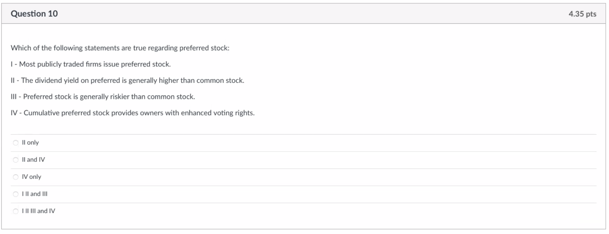Viewport: 609px width, 234px height.
Task: Click the question prompt about preferred stock
Action: pyautogui.click(x=120, y=48)
